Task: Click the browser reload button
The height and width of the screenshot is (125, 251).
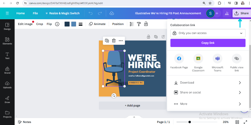Action: click(18, 3)
